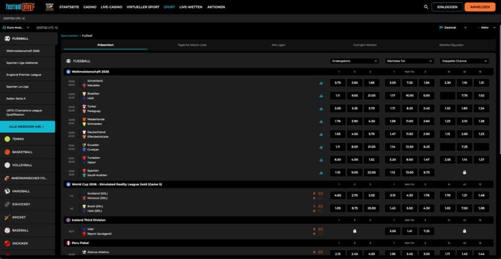Switch to Tägliche Match-Liste tab
Image resolution: width=501 pixels, height=259 pixels.
pyautogui.click(x=192, y=45)
